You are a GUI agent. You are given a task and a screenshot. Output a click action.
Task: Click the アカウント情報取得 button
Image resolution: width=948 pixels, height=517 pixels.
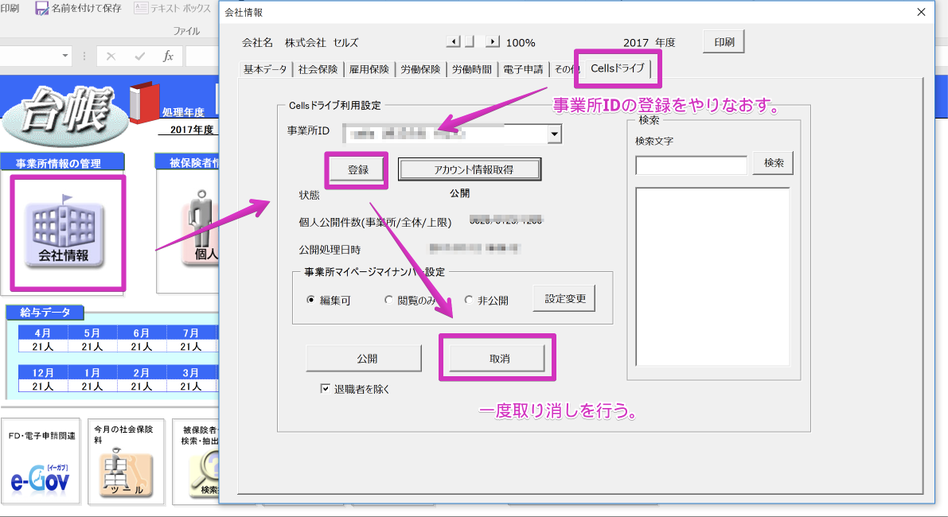click(470, 169)
